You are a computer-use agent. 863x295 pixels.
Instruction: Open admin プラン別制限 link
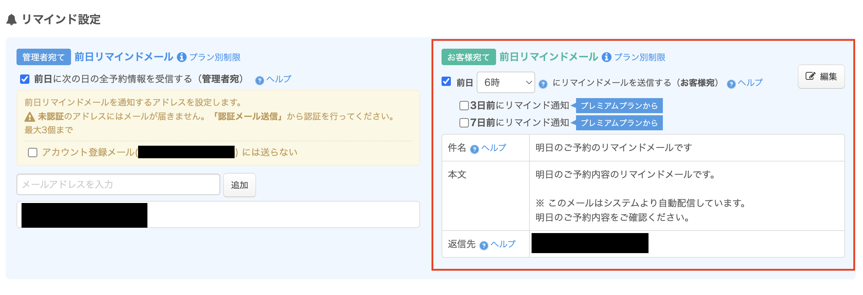coord(215,57)
